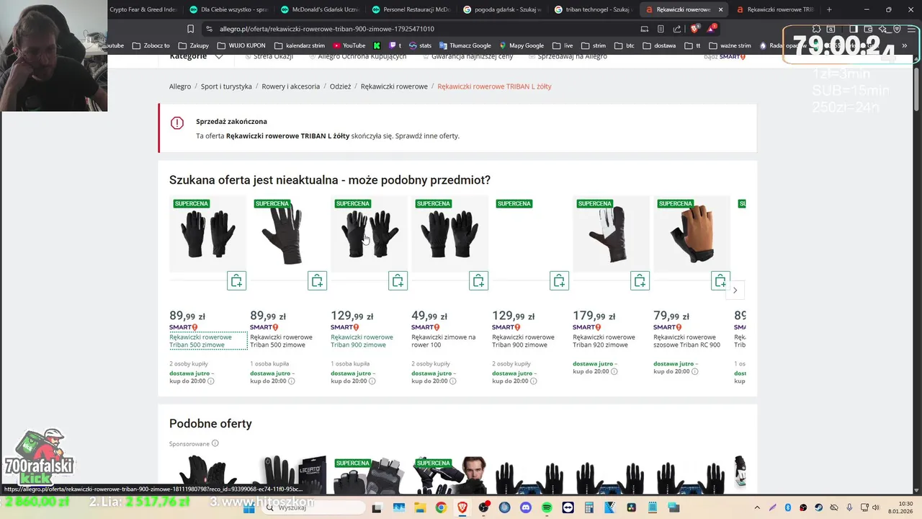The image size is (922, 519).
Task: Add Triban 500 zimowe gloves (2 osoby kupiły) to cart
Action: pos(236,280)
